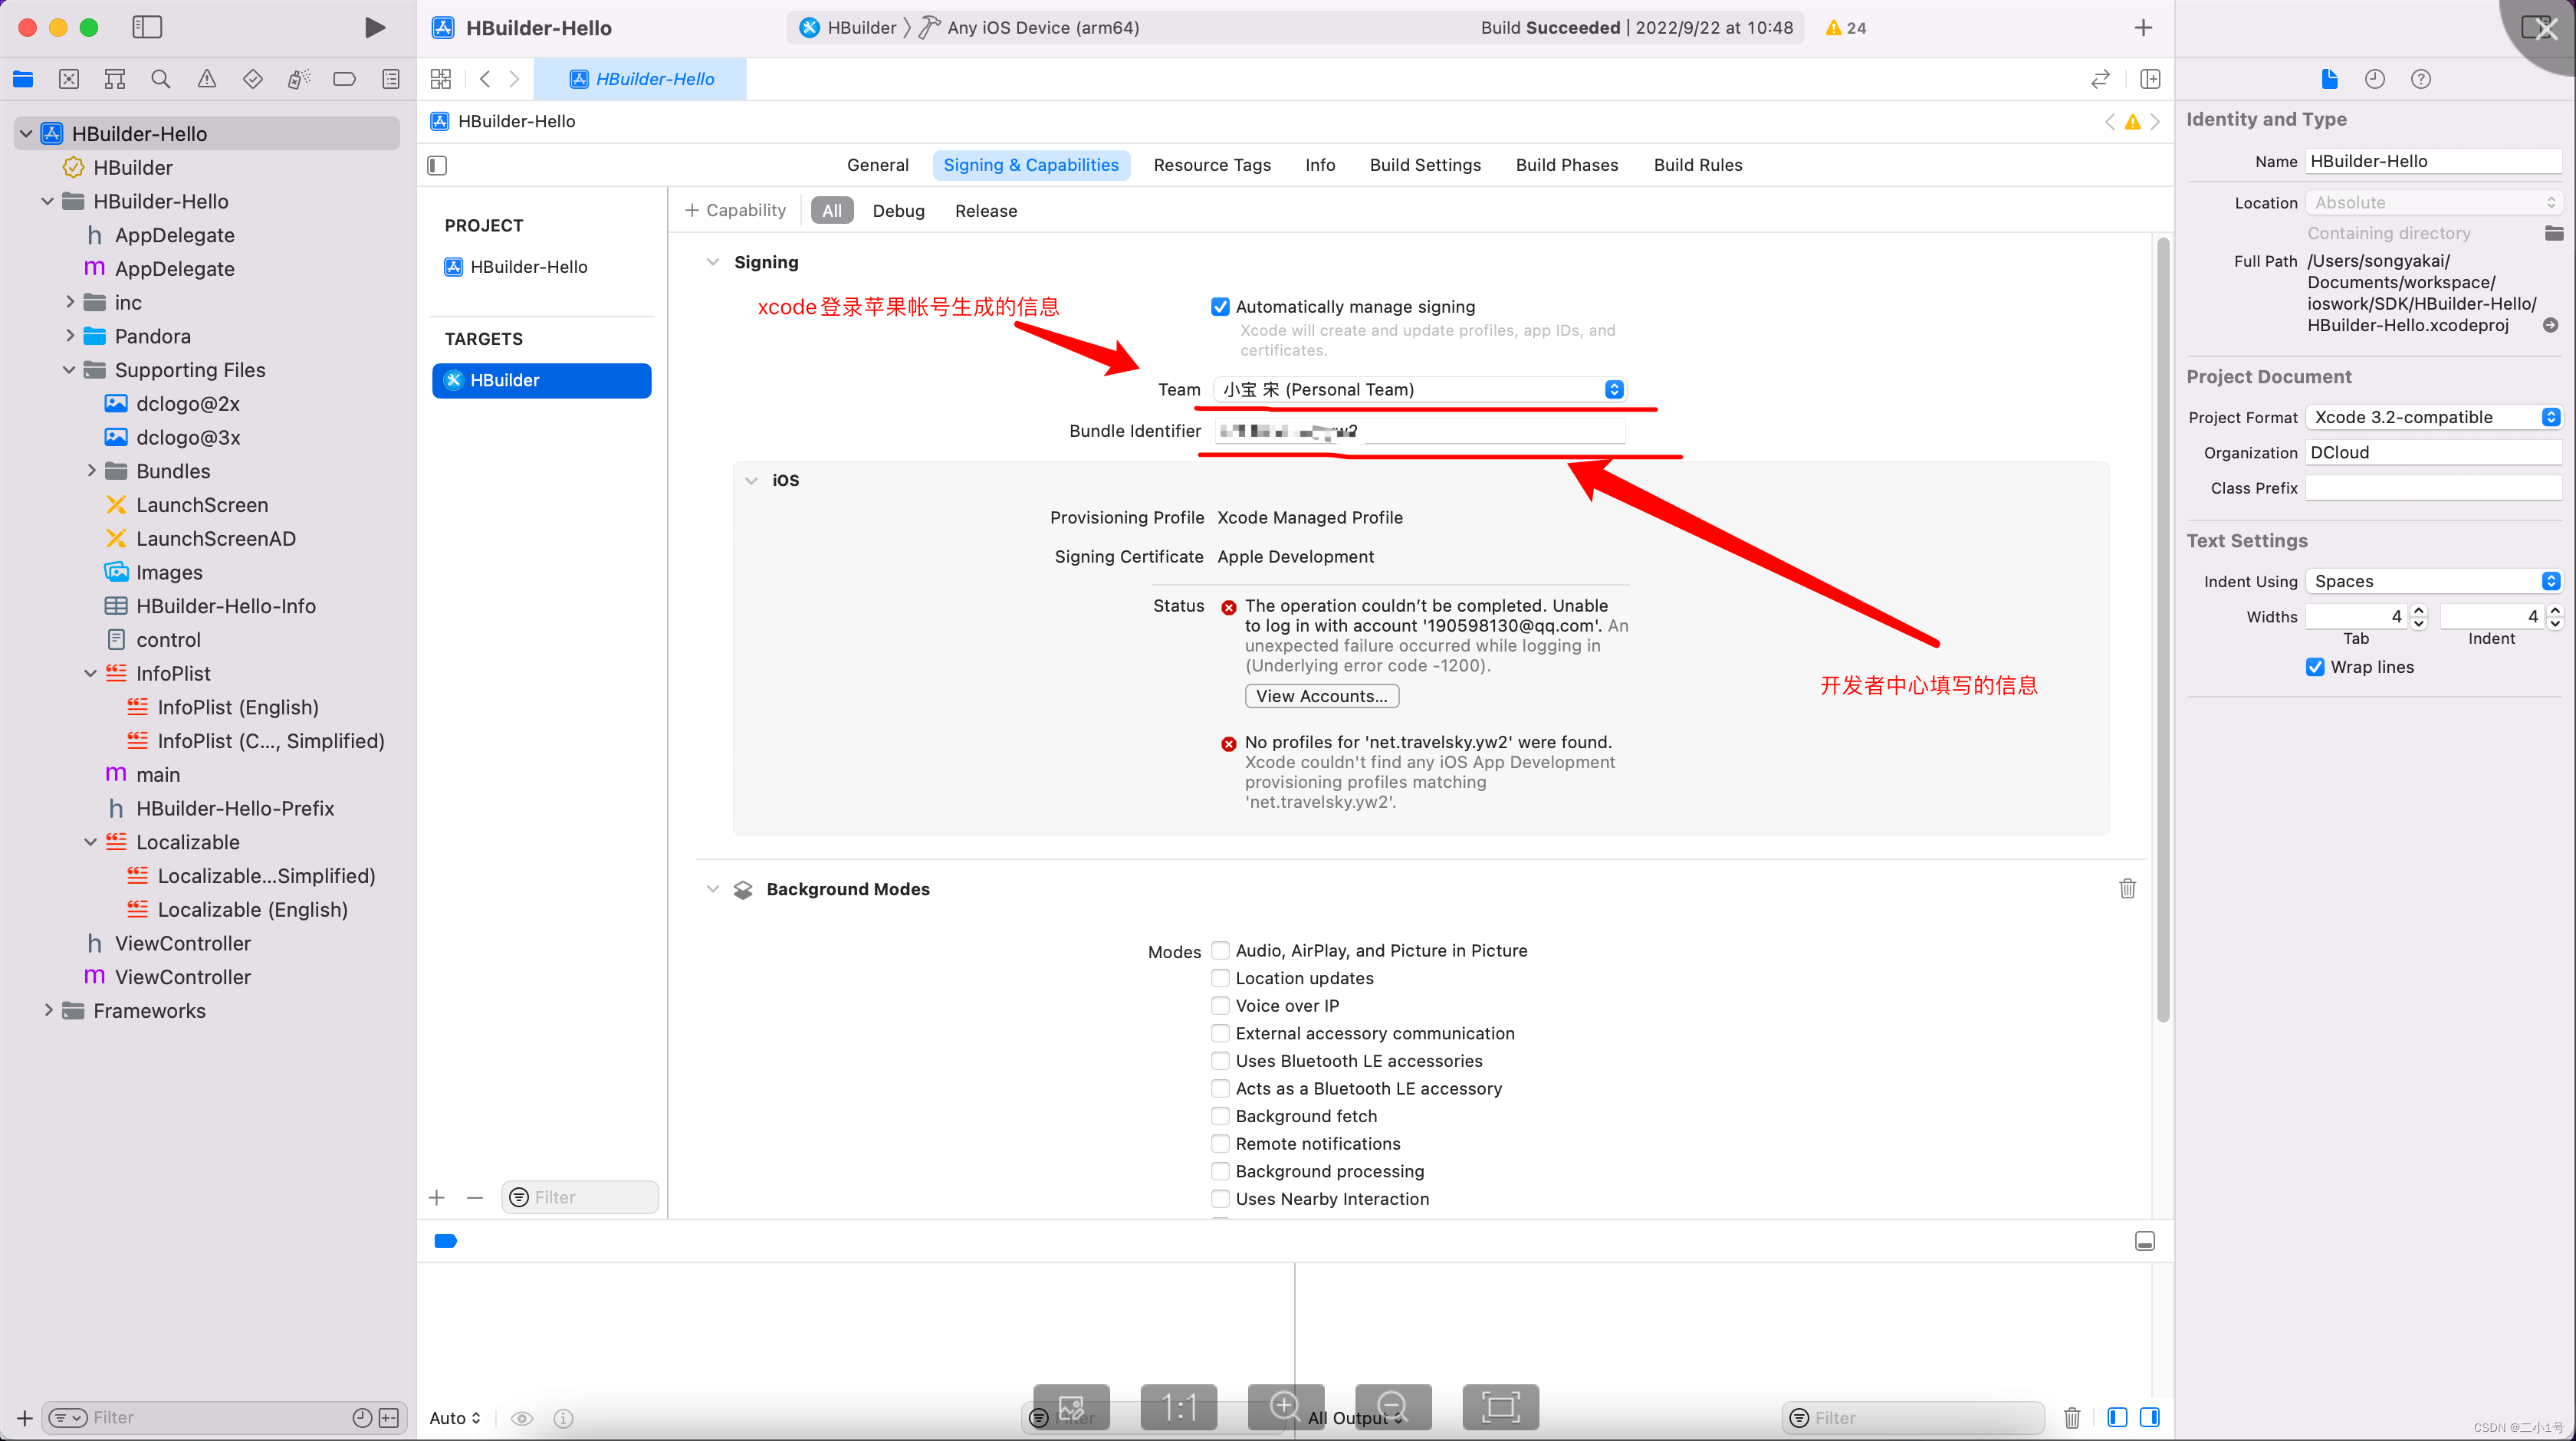Show the History inspector clock icon
The width and height of the screenshot is (2576, 1441).
tap(2375, 79)
